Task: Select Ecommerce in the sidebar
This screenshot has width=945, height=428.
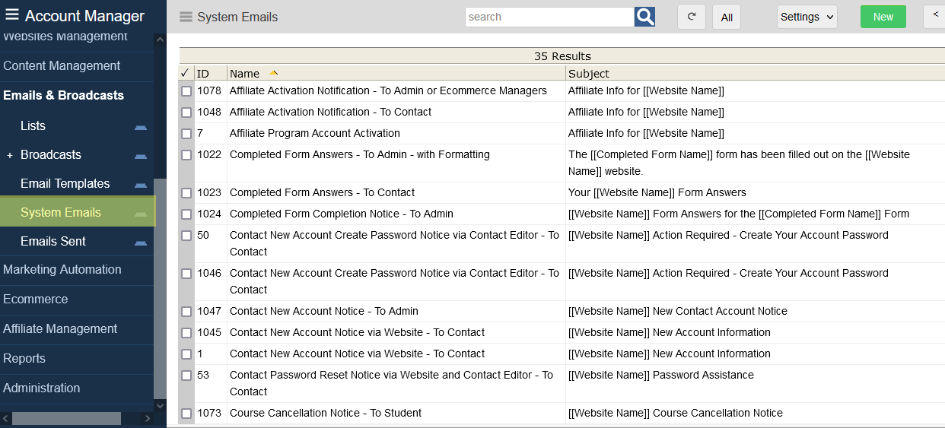Action: (x=35, y=300)
